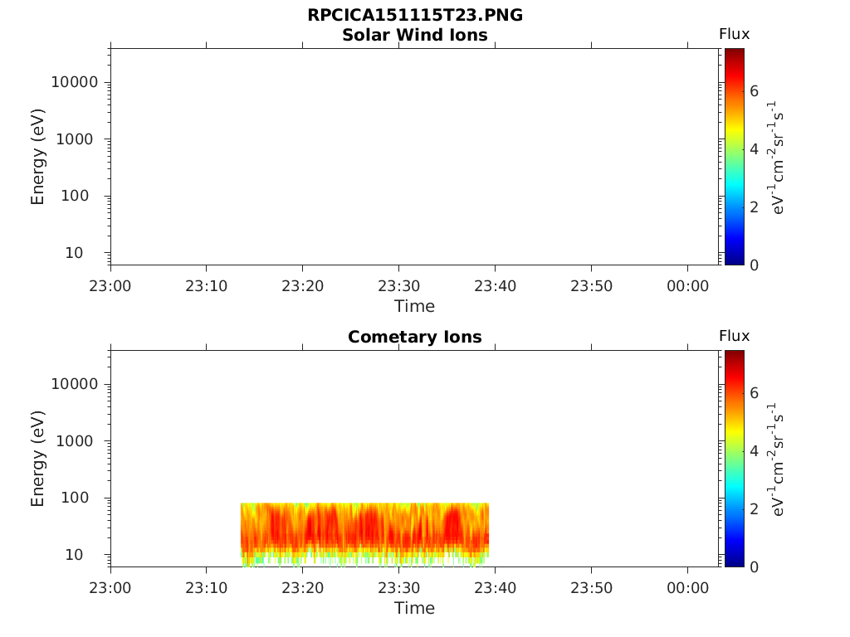The height and width of the screenshot is (637, 850).
Task: Click the 23:20 tick label on bottom plot
Action: coord(302,588)
